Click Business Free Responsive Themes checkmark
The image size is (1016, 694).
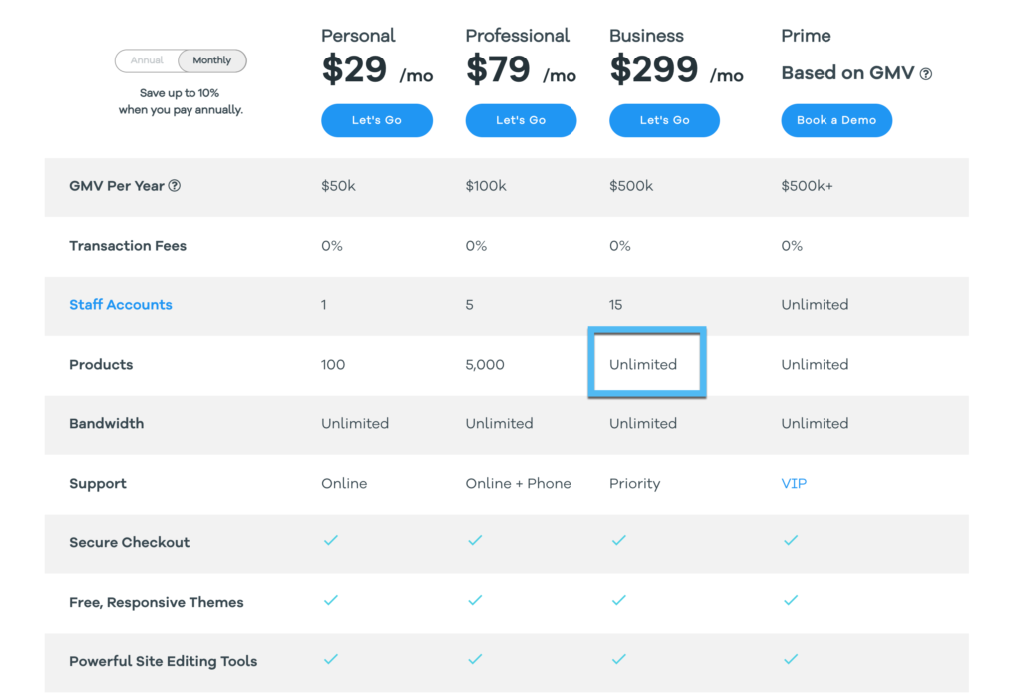tap(619, 600)
